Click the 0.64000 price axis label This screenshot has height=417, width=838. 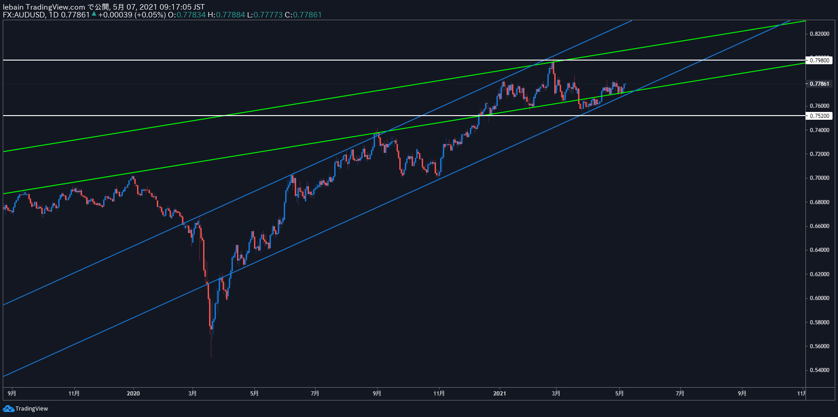point(820,250)
